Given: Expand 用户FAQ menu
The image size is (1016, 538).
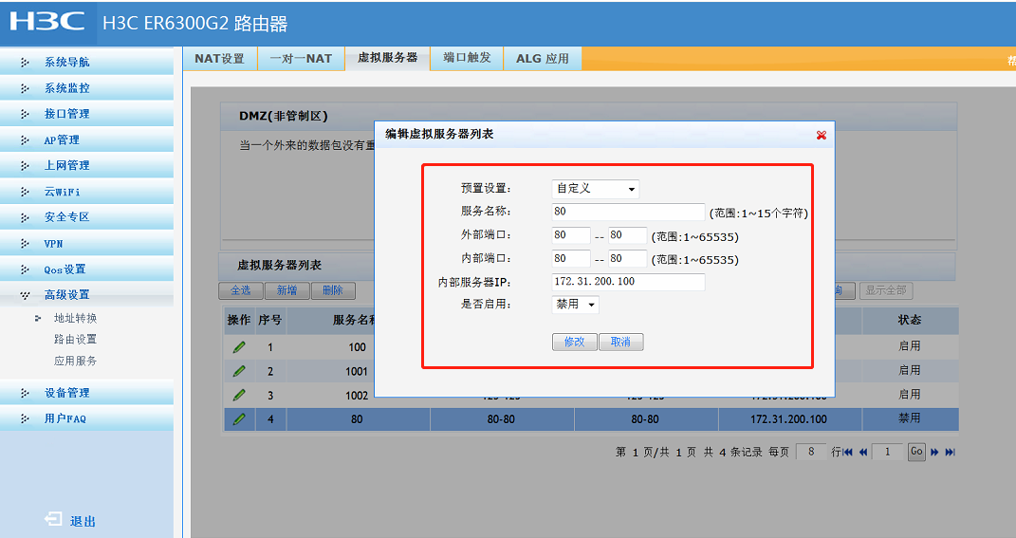Looking at the screenshot, I should (87, 418).
